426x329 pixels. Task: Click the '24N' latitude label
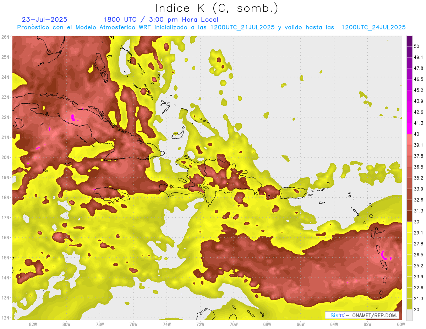click(x=5, y=77)
